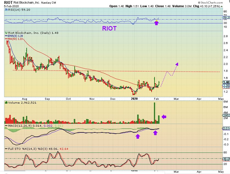Click the 48.06 stochastic tag on right axis
Viewport: 230px width, 174px height.
coord(226,159)
